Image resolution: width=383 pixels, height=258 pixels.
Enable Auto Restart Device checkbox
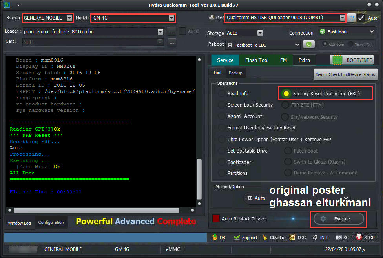tap(215, 219)
